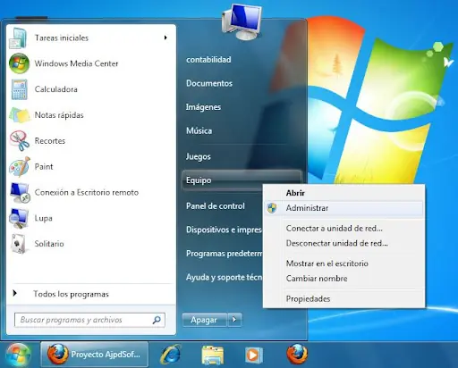Choose Administrar from the context menu
This screenshot has height=368, width=458.
click(x=343, y=208)
